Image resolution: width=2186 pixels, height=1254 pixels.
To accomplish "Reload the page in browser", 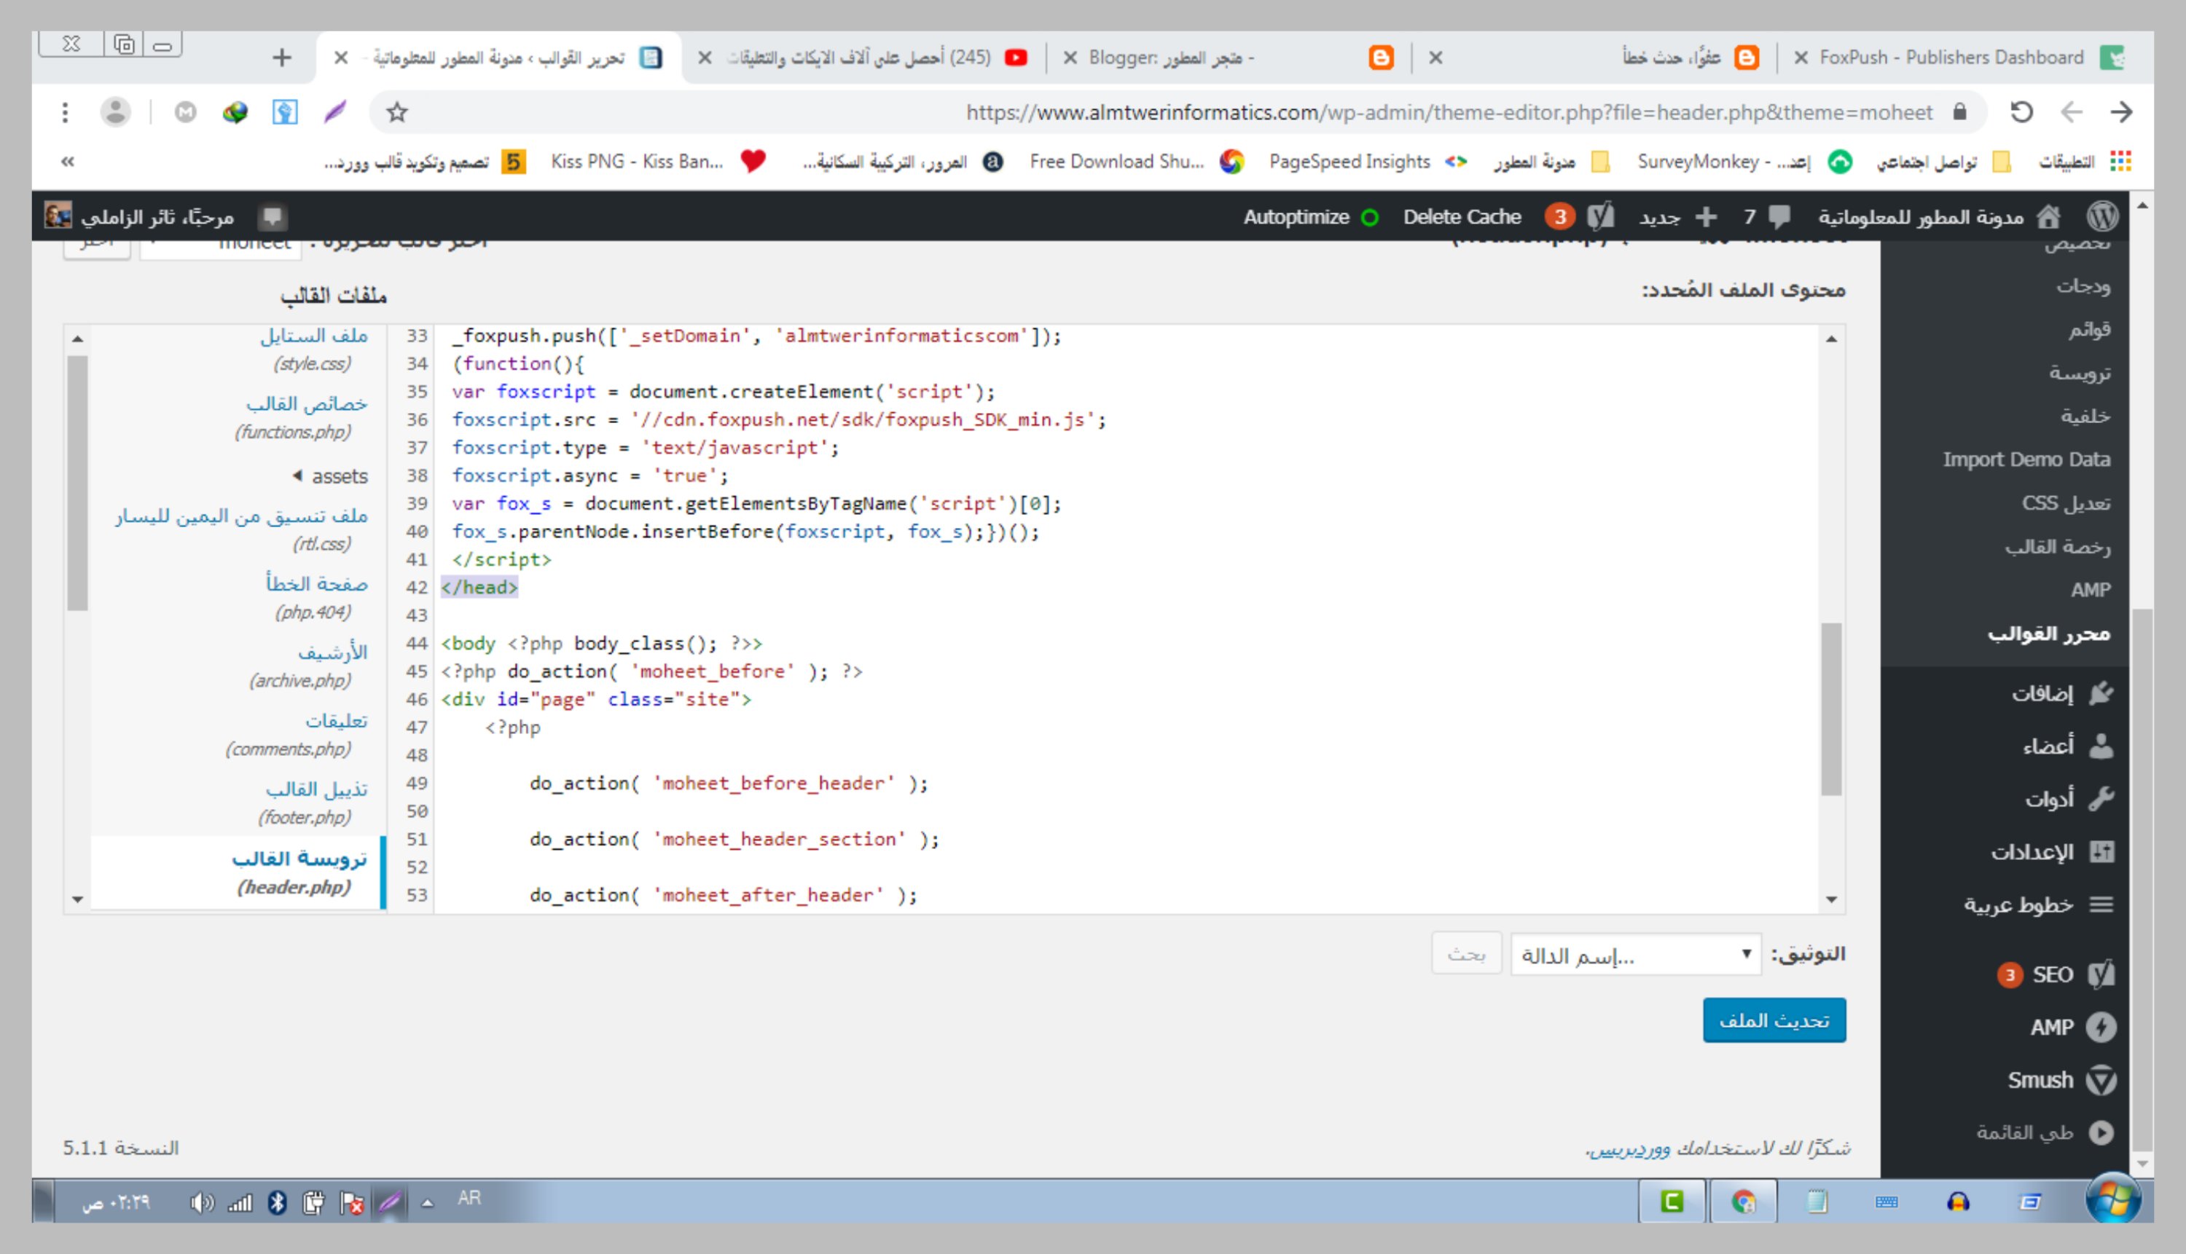I will tap(2021, 112).
